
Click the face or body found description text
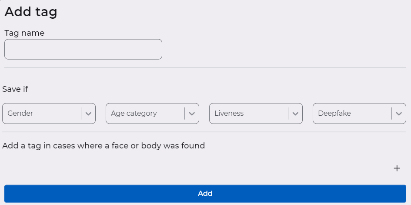[x=104, y=146]
